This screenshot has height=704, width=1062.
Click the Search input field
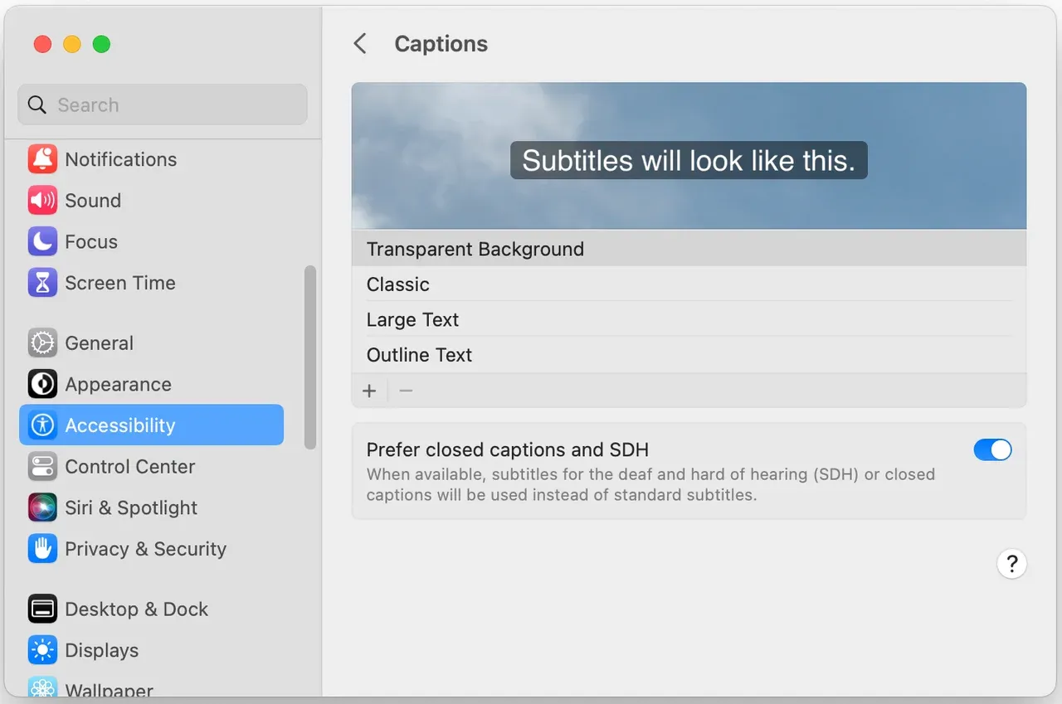point(163,104)
